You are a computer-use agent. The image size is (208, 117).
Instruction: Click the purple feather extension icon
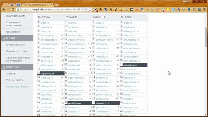[x=158, y=9]
